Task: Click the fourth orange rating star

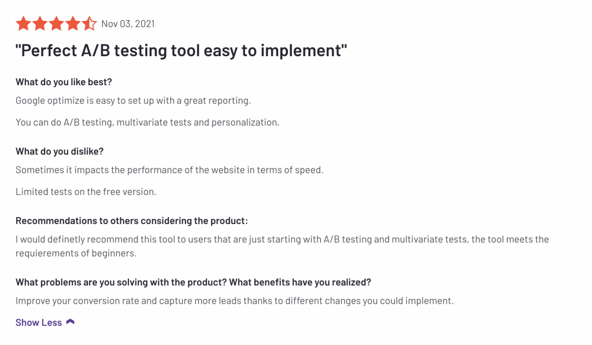Action: [x=73, y=24]
